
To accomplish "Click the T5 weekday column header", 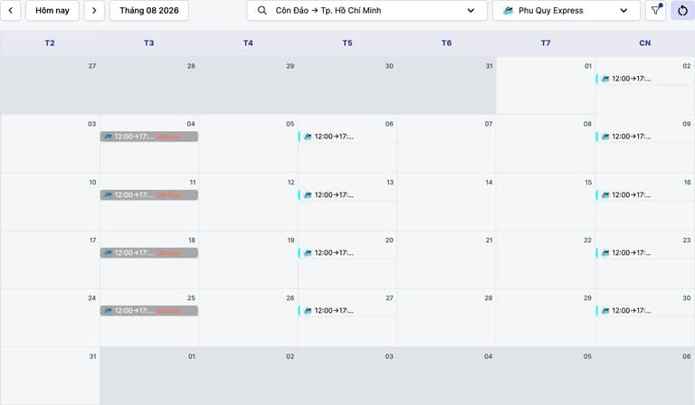I will point(347,42).
